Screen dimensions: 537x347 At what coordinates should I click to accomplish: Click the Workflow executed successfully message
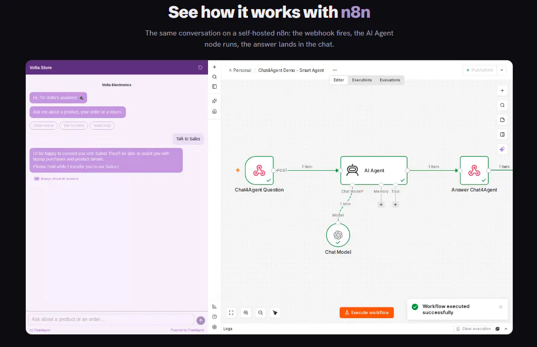point(446,310)
